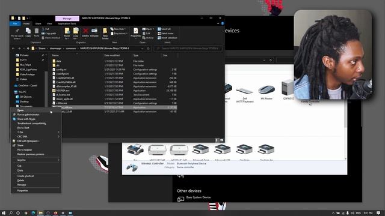Toggle the pin beside the Pictures folder

tap(43, 55)
